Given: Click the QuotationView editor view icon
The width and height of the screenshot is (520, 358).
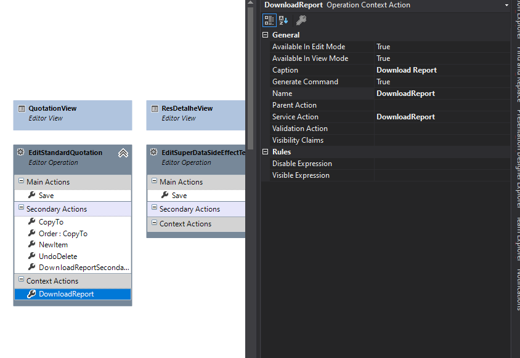Looking at the screenshot, I should 22,109.
